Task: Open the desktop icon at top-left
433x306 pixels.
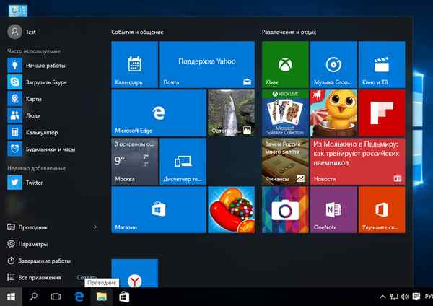Action: [x=18, y=11]
